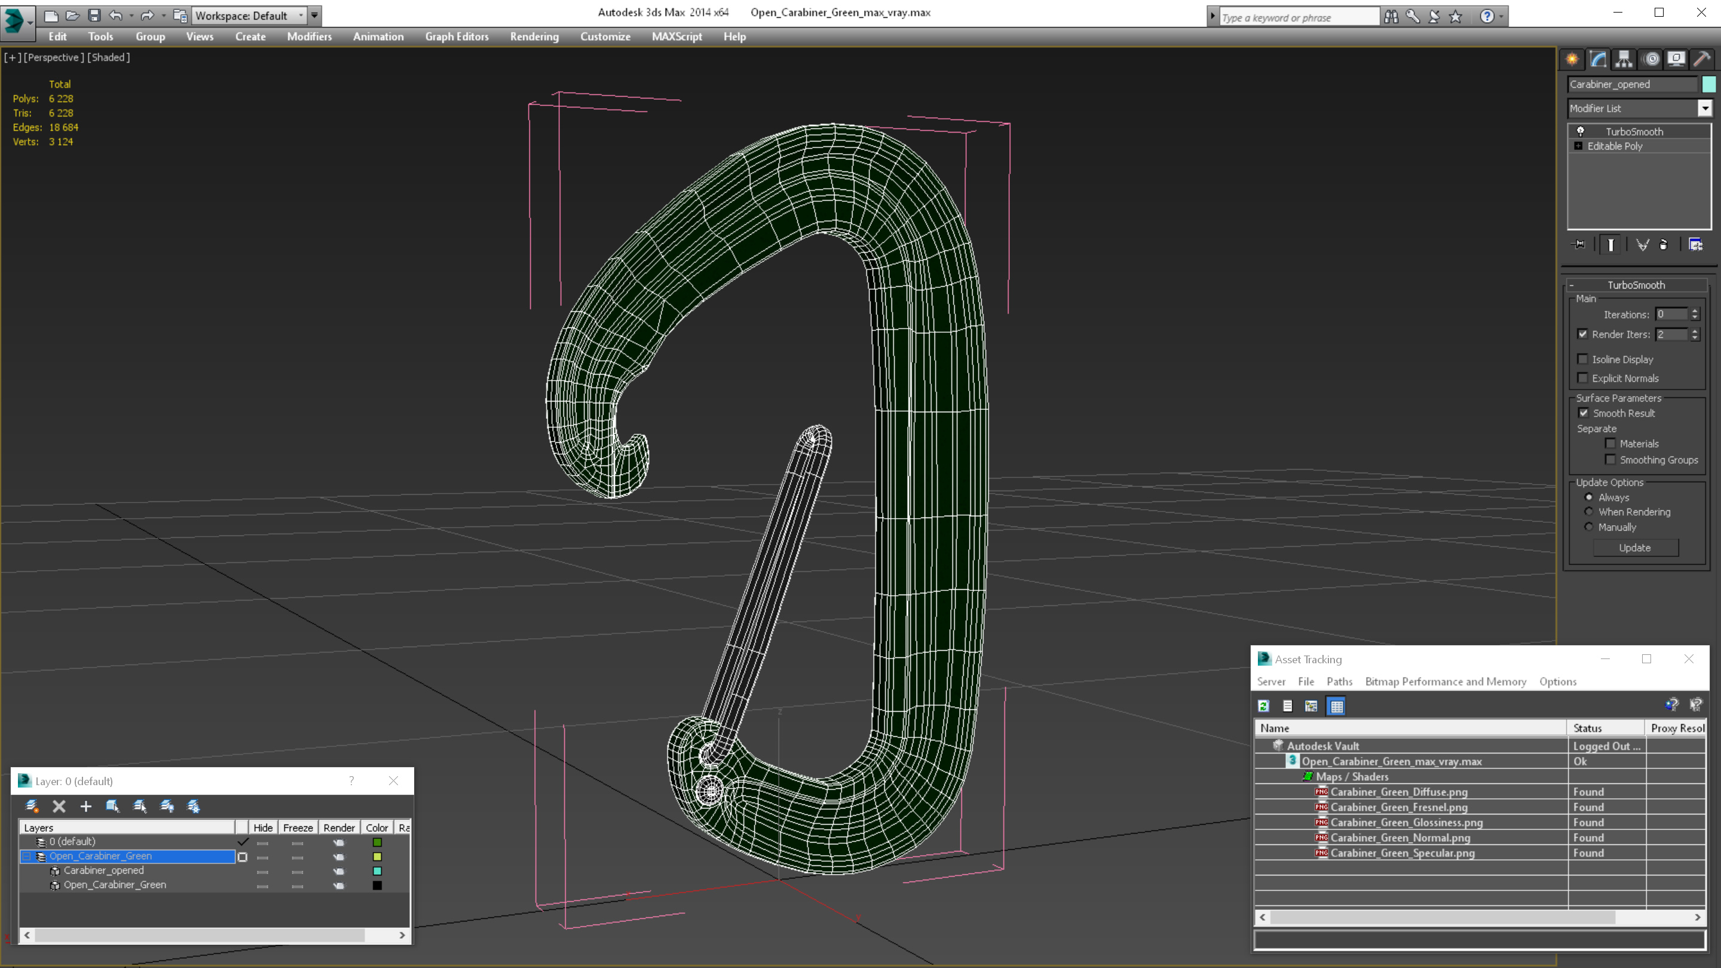Open Bitmap Performance and Memory menu

[x=1446, y=681]
